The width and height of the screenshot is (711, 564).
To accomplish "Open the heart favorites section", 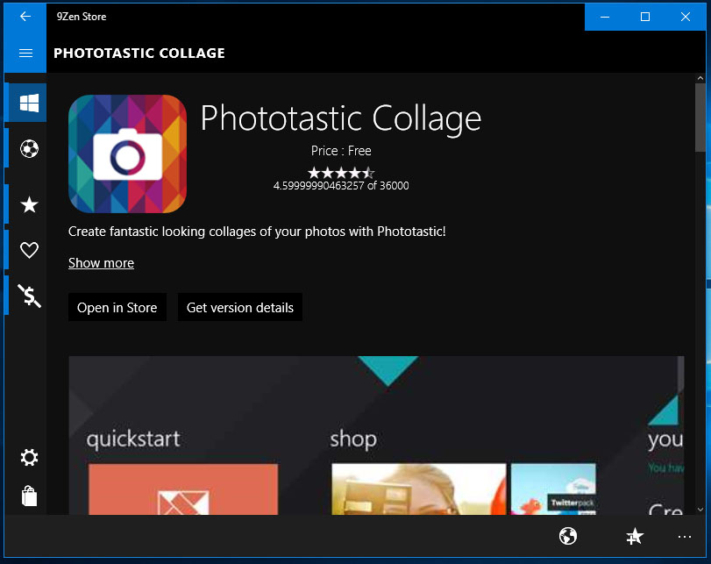I will coord(30,250).
